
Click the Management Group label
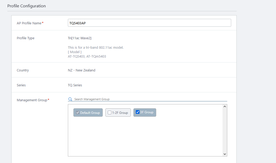(x=32, y=100)
